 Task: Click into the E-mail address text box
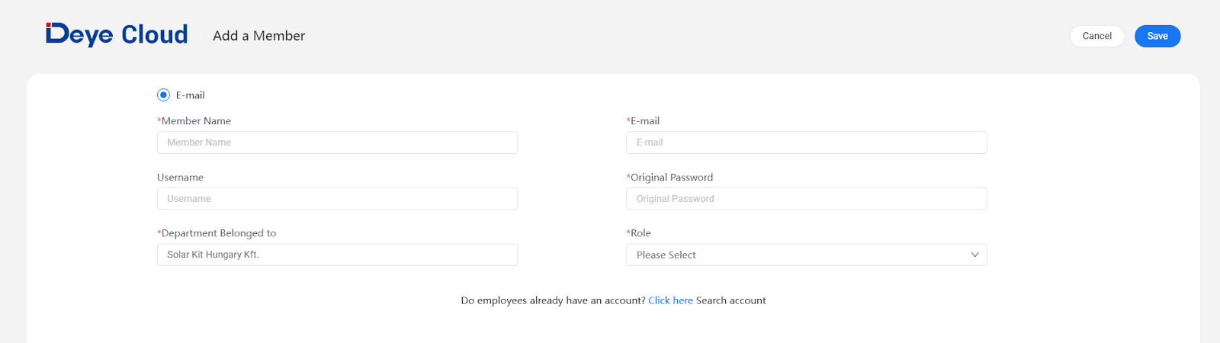pos(806,143)
